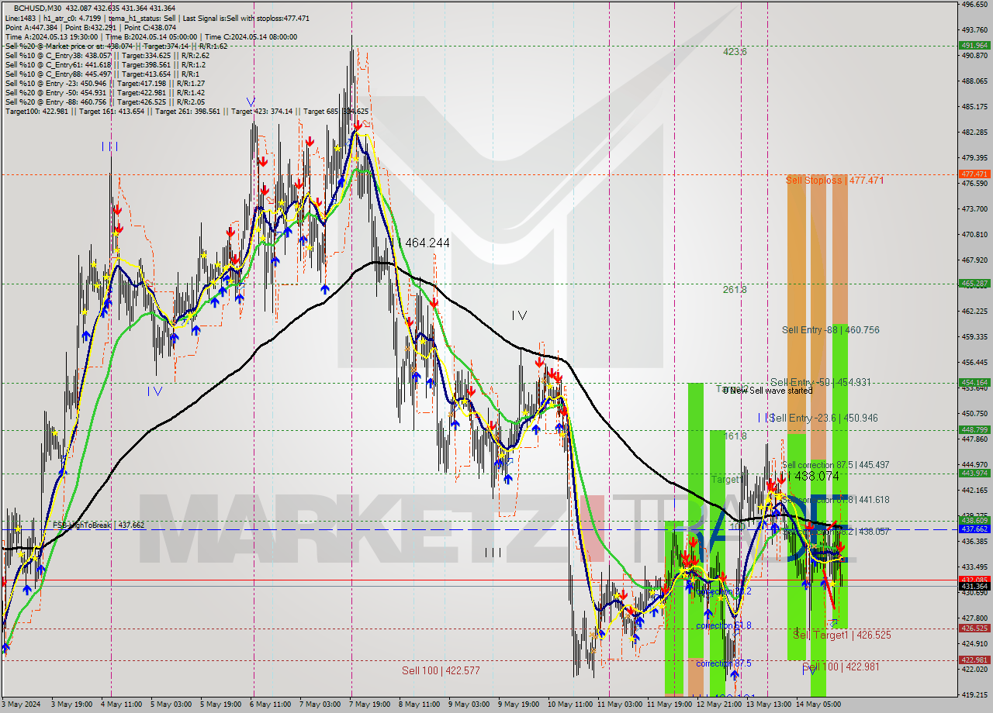The width and height of the screenshot is (993, 713).
Task: Click the 'Sell 100 | 422.577' label
Action: [x=441, y=670]
